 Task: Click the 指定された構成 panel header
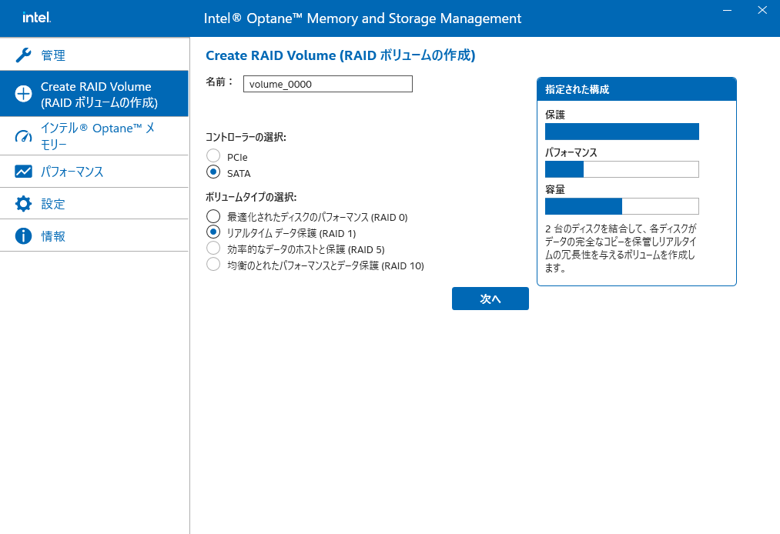636,89
